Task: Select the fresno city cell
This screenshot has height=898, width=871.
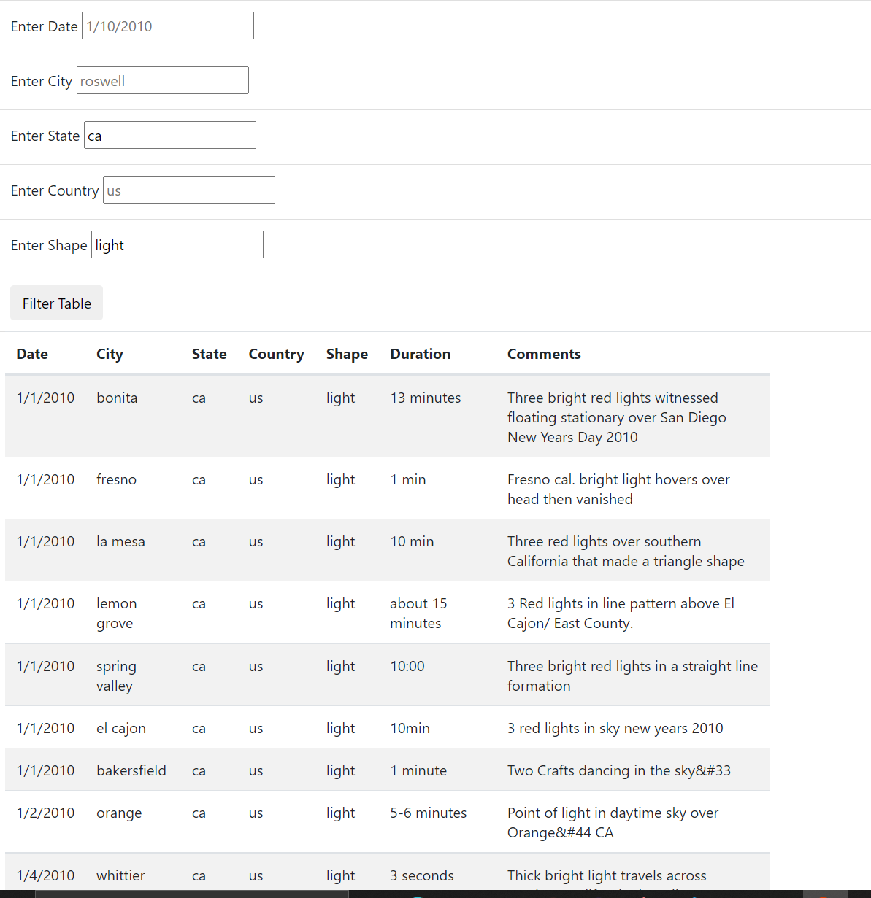Action: tap(116, 479)
